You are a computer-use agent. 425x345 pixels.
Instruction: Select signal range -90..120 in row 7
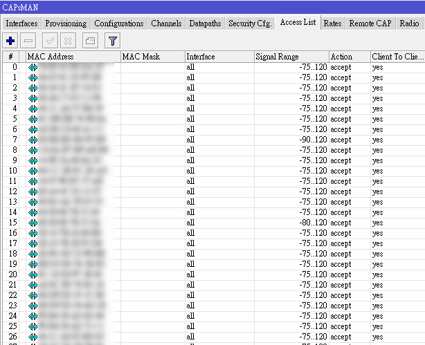tap(313, 140)
